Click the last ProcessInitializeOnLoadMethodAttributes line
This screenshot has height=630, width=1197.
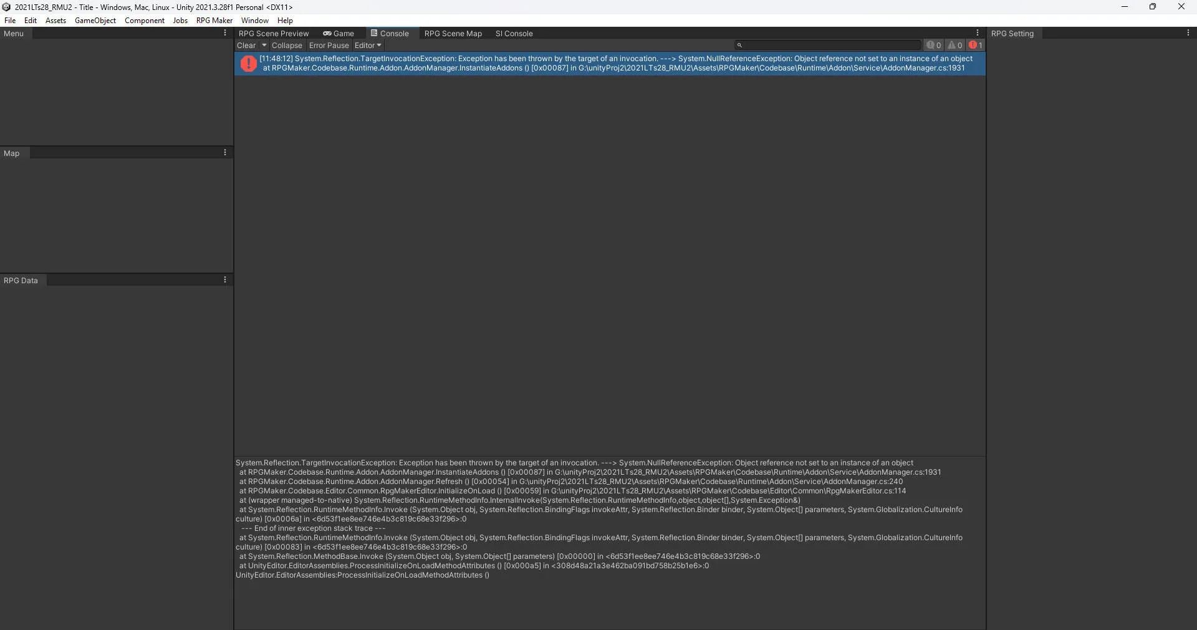[x=362, y=575]
